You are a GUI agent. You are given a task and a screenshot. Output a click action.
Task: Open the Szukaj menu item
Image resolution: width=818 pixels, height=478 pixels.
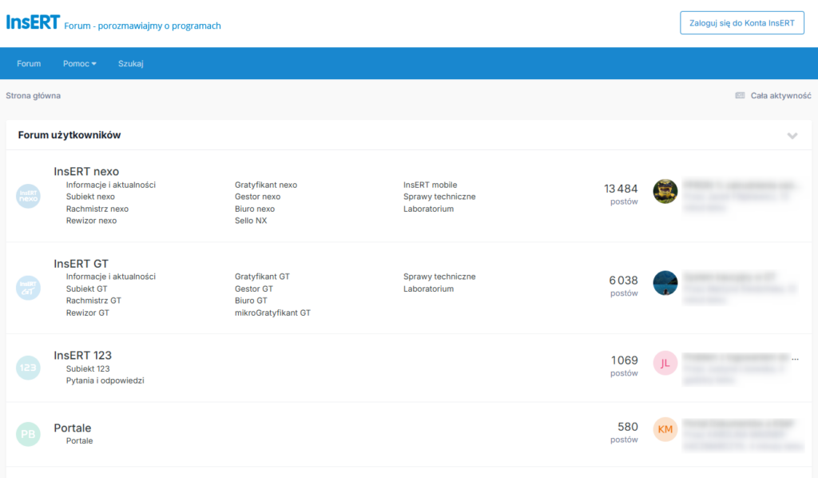pyautogui.click(x=130, y=64)
